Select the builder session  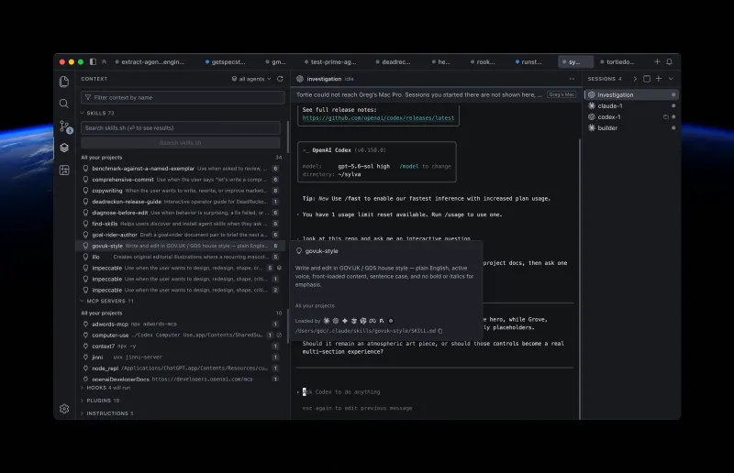(631, 127)
